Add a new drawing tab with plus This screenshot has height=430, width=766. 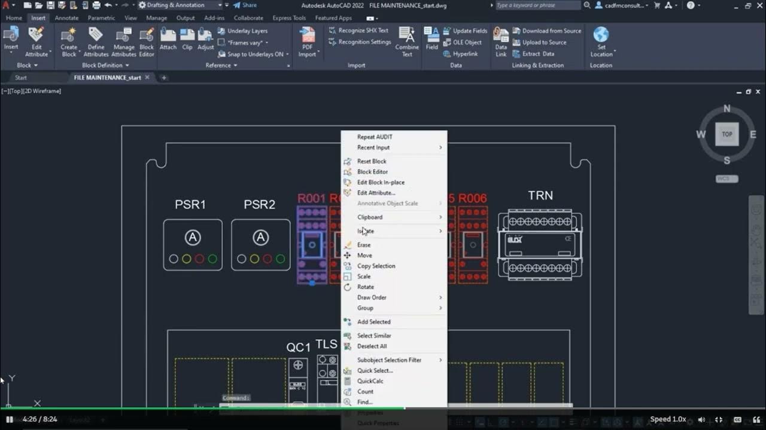click(164, 78)
